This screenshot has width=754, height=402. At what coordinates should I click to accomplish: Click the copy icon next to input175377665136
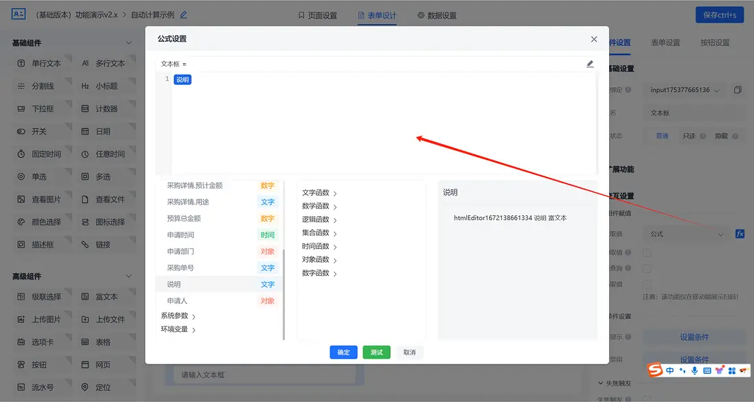click(x=738, y=90)
